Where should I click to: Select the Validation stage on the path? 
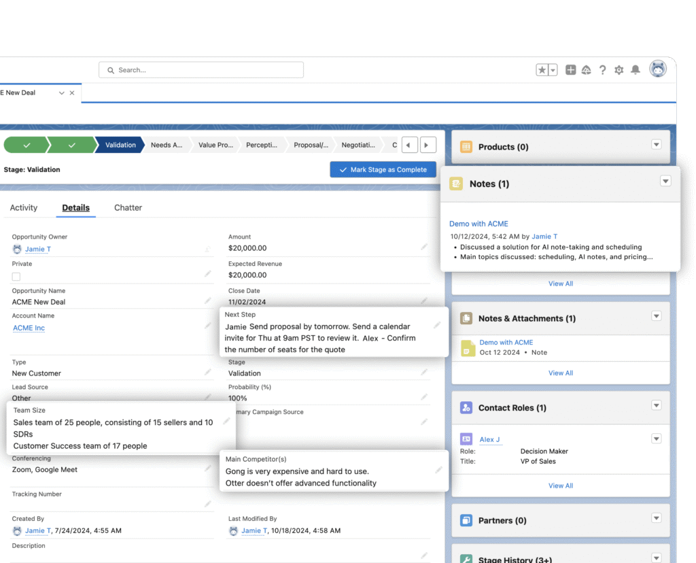pos(120,145)
